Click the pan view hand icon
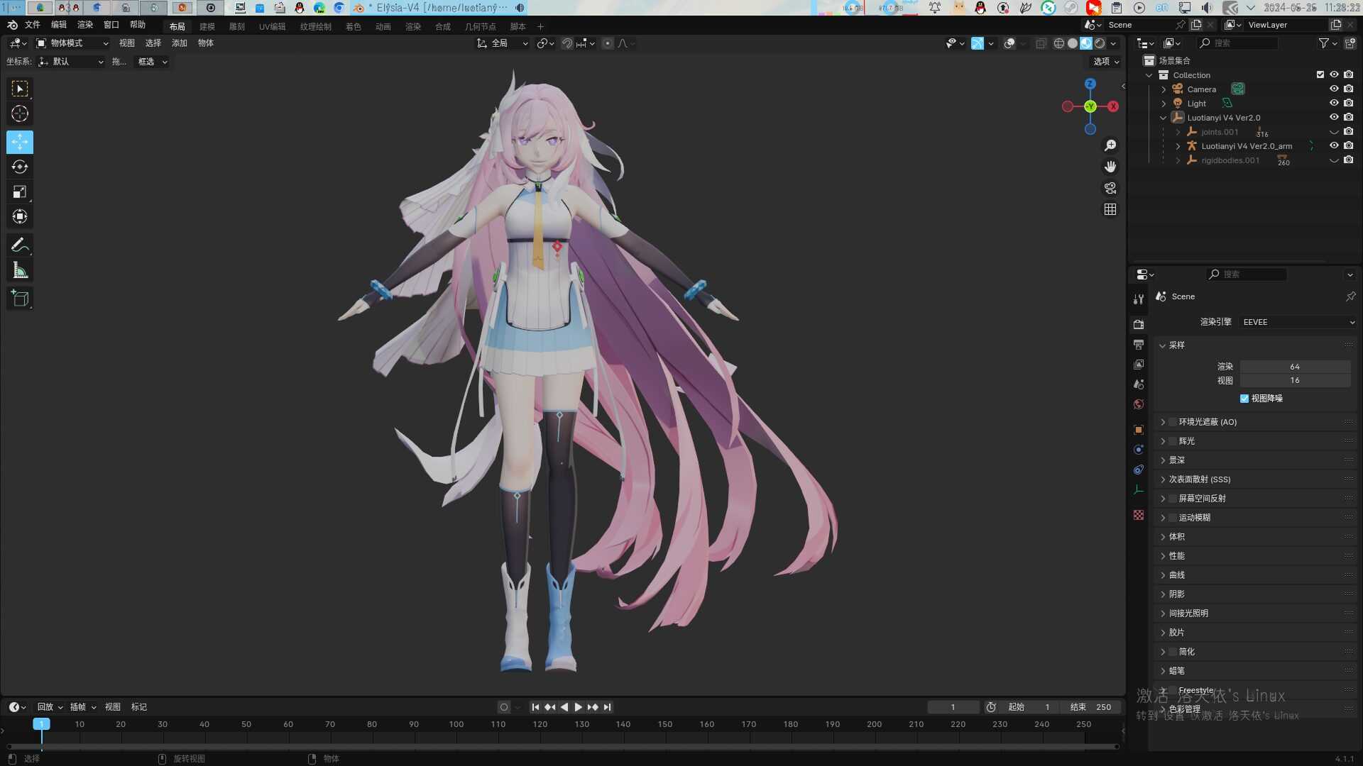The image size is (1363, 766). 1110,167
